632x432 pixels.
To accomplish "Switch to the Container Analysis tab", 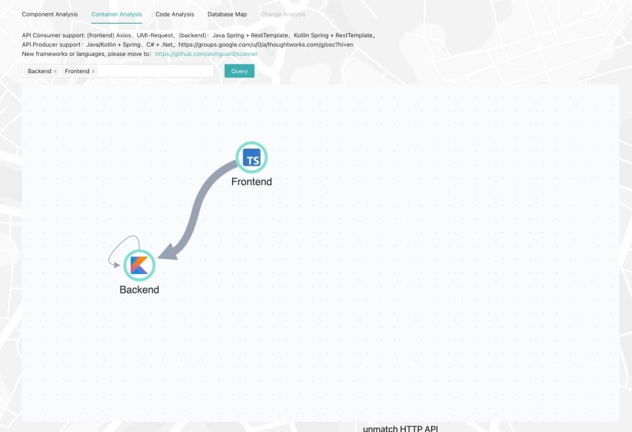I will [116, 14].
